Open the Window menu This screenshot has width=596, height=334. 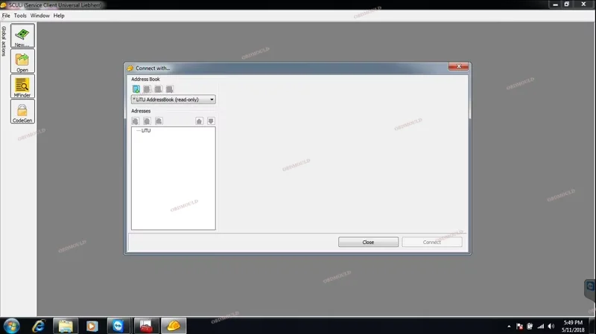point(40,16)
